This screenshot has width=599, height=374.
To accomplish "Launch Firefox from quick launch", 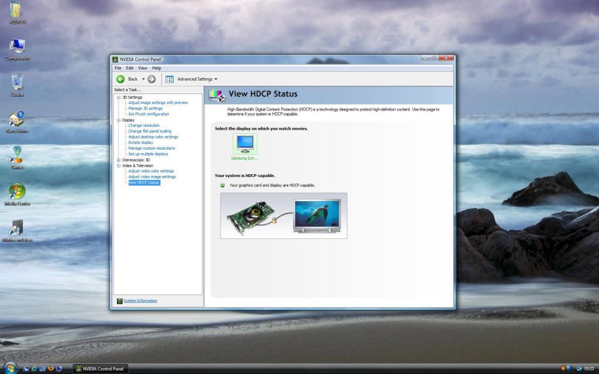I will click(50, 369).
